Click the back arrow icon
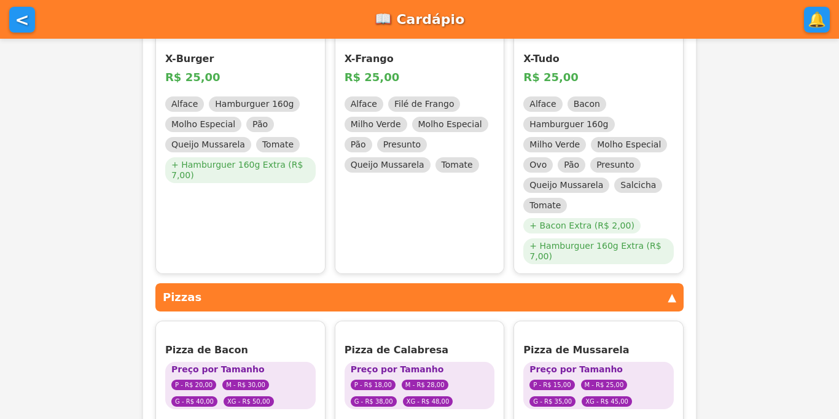Screen dimensions: 839x419 tap(22, 20)
